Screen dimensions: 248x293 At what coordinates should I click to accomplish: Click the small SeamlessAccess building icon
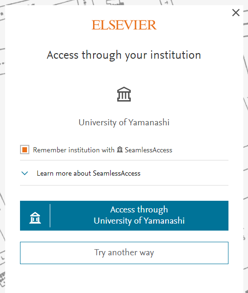pos(120,150)
